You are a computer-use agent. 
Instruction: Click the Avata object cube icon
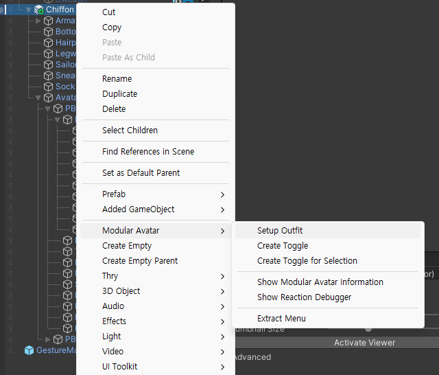[49, 98]
